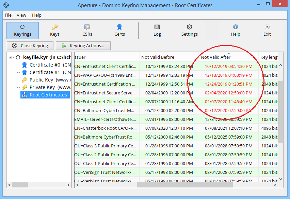The height and width of the screenshot is (199, 290).
Task: Click tree panel scrollbar right arrow
Action: (68, 185)
